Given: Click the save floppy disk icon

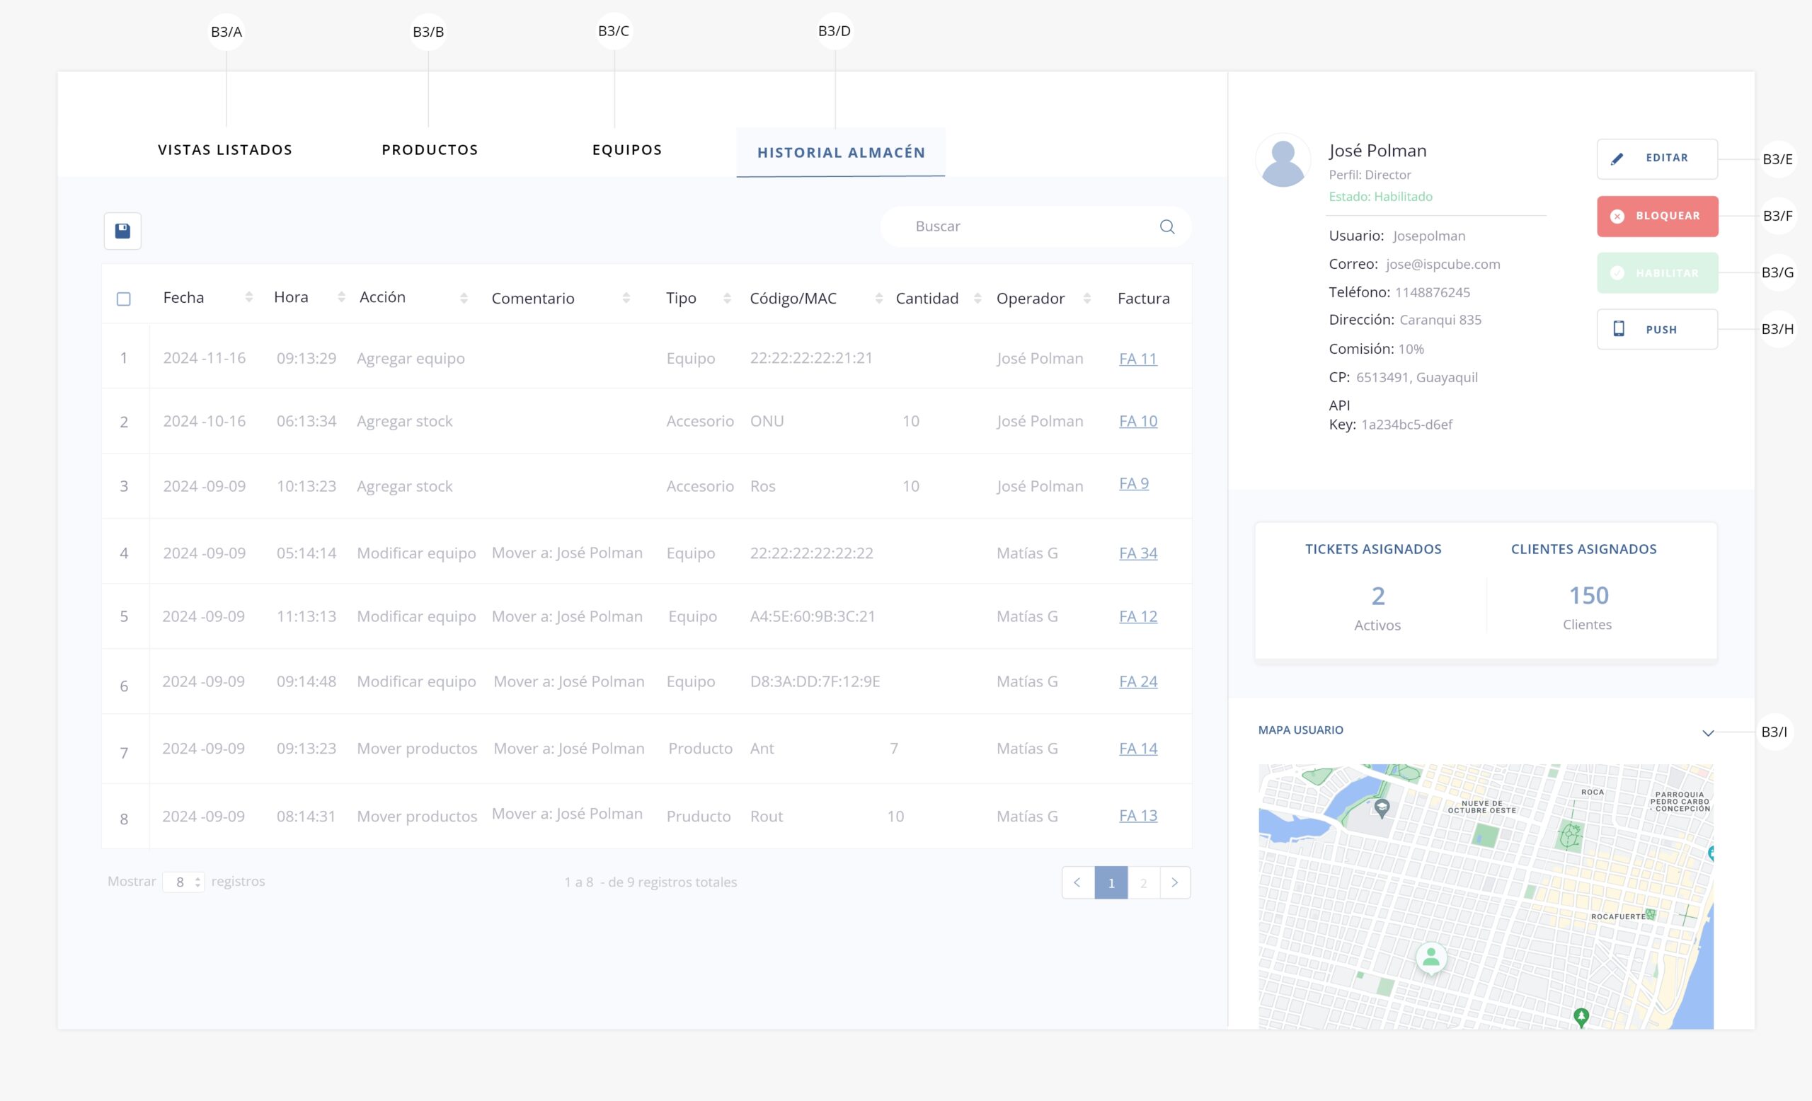Looking at the screenshot, I should [x=122, y=231].
